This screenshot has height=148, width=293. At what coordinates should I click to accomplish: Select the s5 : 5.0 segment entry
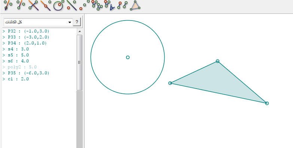coord(16,55)
